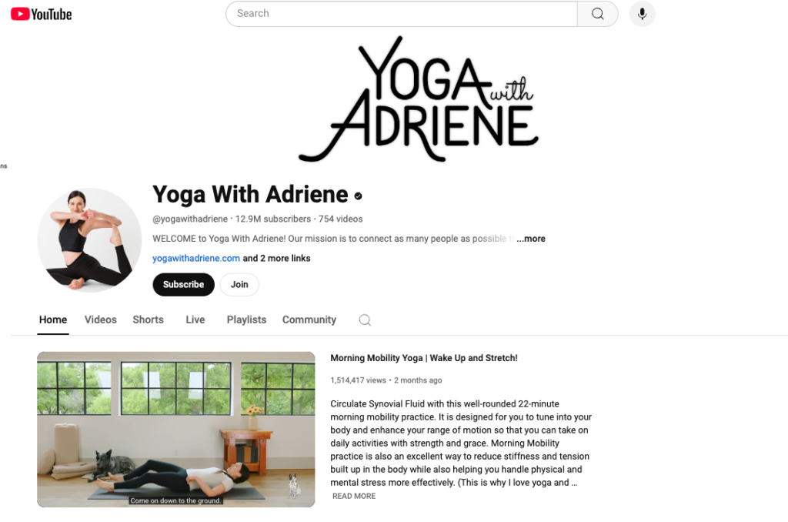The width and height of the screenshot is (788, 522).
Task: Switch to the Videos tab
Action: pyautogui.click(x=101, y=320)
